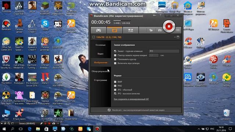Image resolution: width=235 pixels, height=132 pixels.
Task: Select the Recycle Bin desktop icon
Action: coord(227,114)
